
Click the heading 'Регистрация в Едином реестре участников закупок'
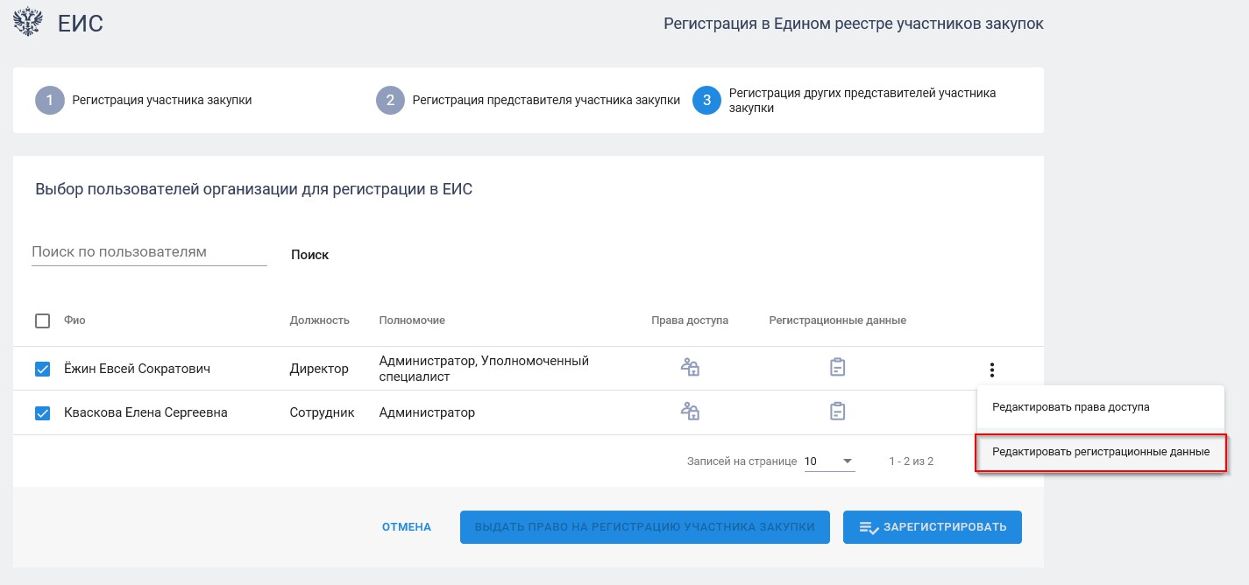point(854,24)
